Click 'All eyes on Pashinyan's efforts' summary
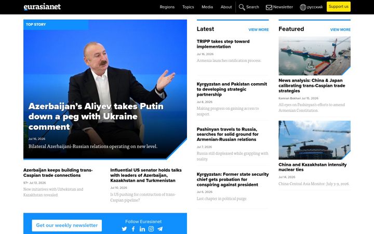 pos(312,108)
